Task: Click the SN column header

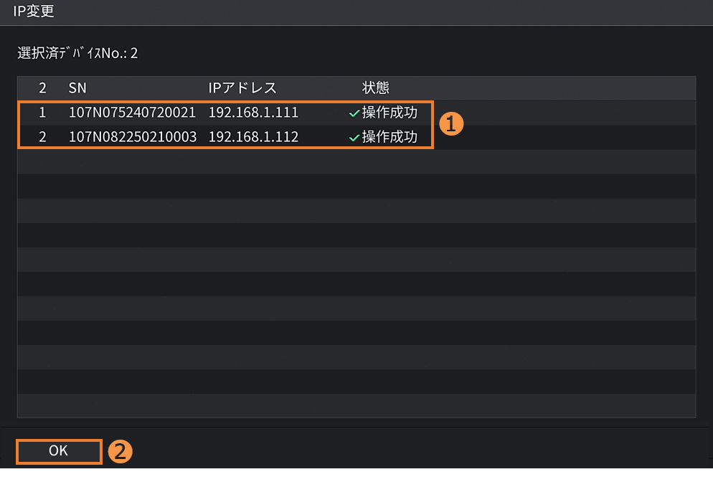Action: point(77,88)
